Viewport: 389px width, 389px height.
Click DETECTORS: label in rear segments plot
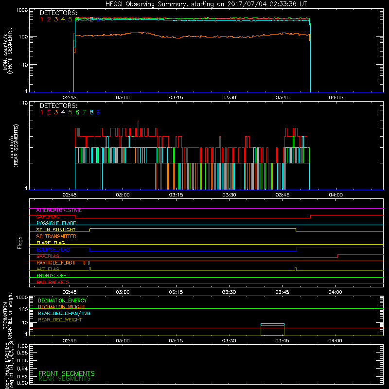59,106
